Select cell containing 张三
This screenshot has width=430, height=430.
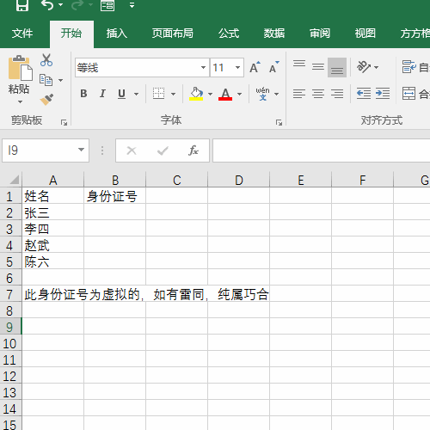coord(53,212)
